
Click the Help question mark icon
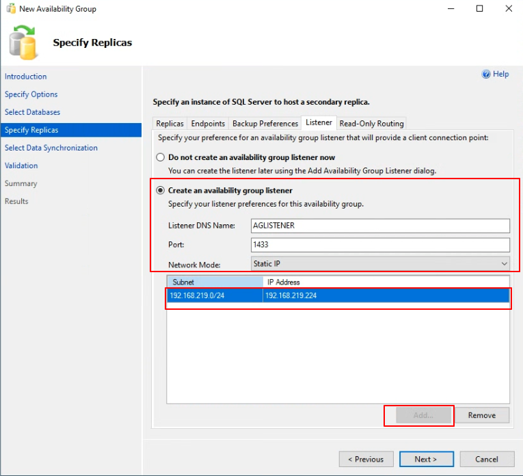tap(485, 74)
